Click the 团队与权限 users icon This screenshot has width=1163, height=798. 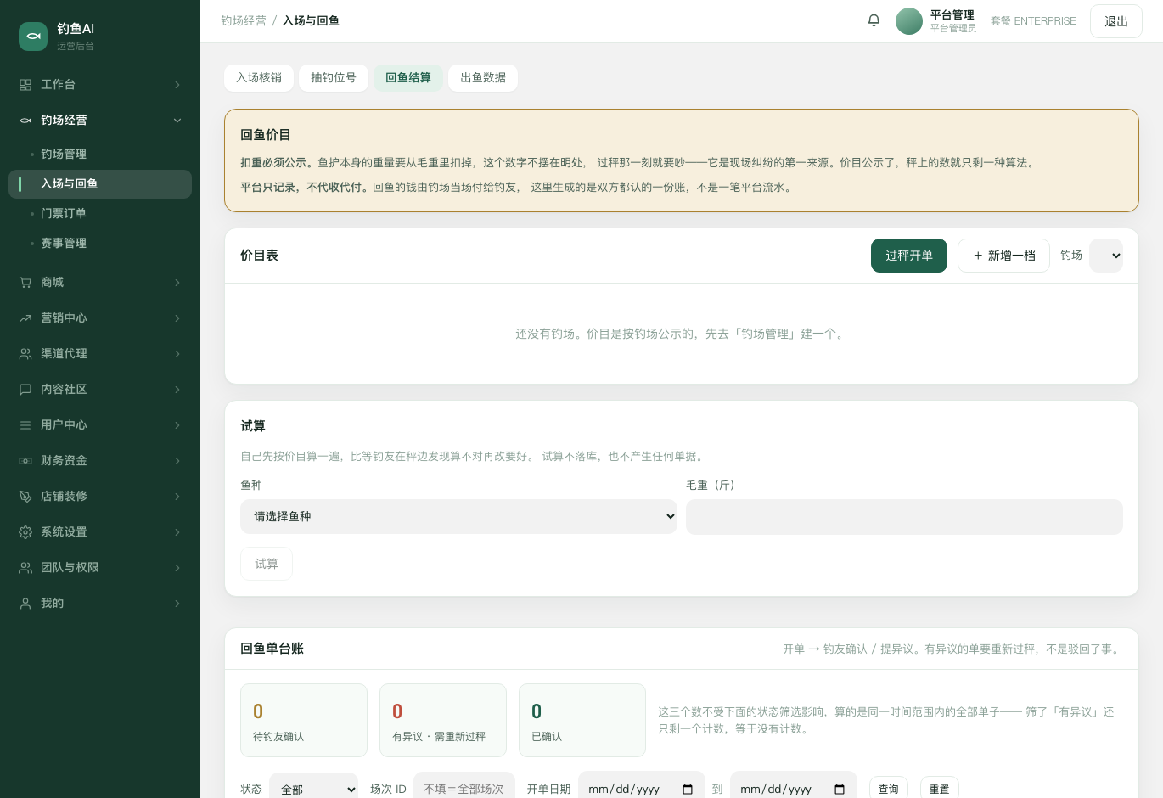tap(25, 568)
